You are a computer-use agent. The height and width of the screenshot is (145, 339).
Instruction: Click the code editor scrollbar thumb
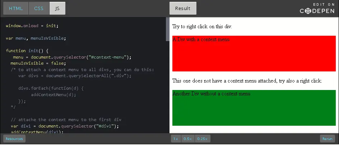click(168, 29)
